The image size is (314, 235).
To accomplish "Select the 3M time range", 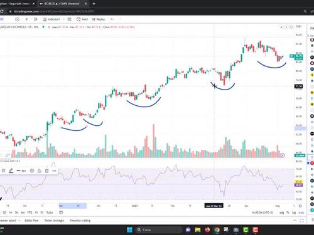I will tap(17, 212).
